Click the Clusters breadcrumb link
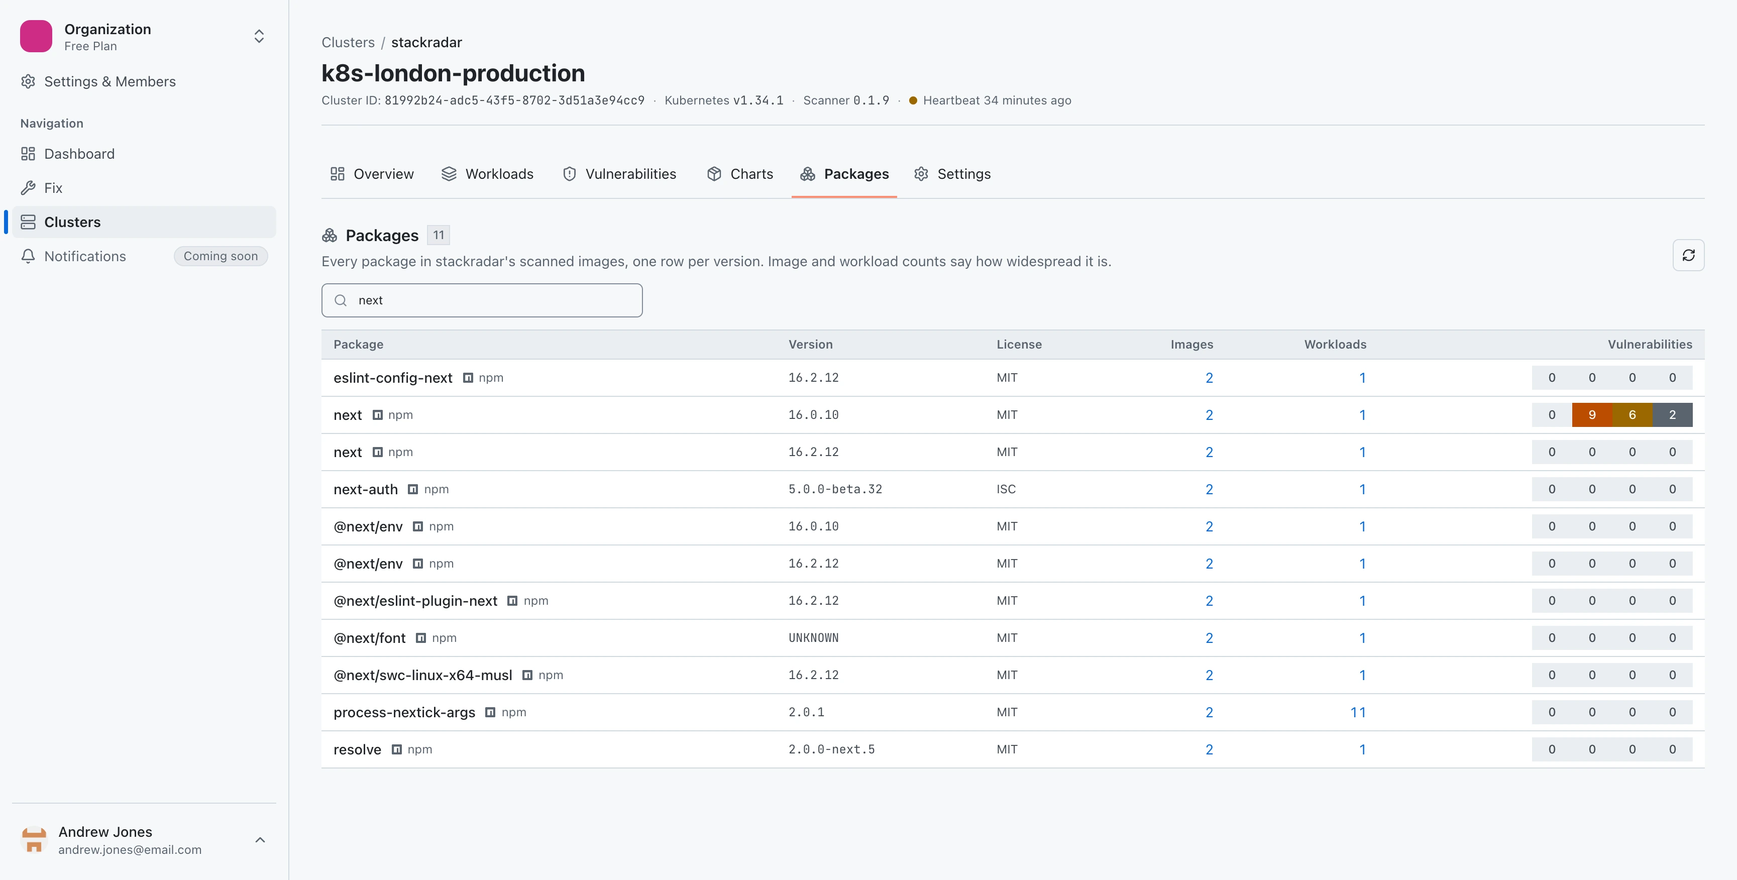The width and height of the screenshot is (1737, 880). 348,43
